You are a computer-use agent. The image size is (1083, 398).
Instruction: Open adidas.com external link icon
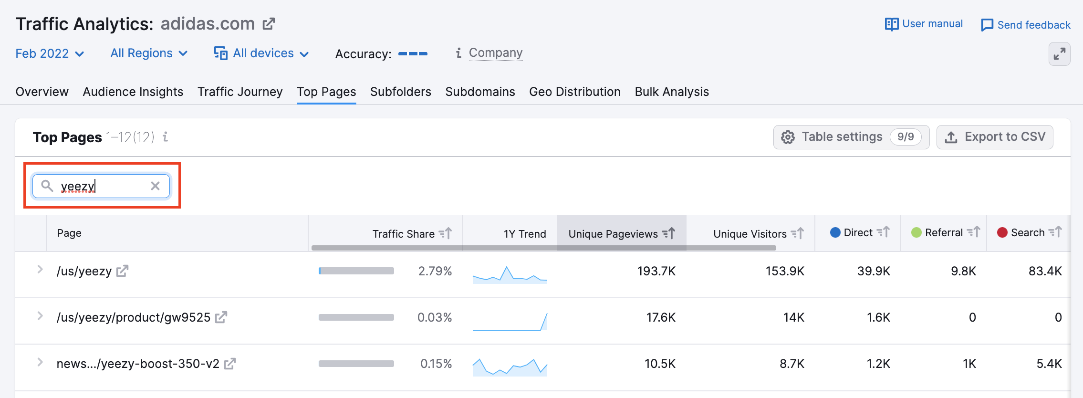[x=269, y=24]
